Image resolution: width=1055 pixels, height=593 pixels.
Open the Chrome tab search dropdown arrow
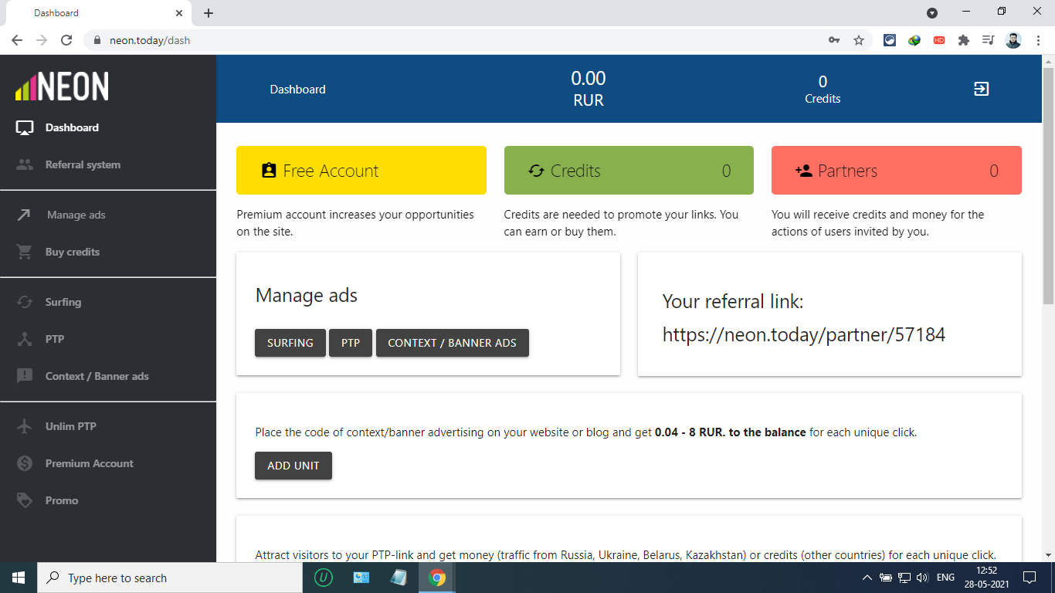932,13
